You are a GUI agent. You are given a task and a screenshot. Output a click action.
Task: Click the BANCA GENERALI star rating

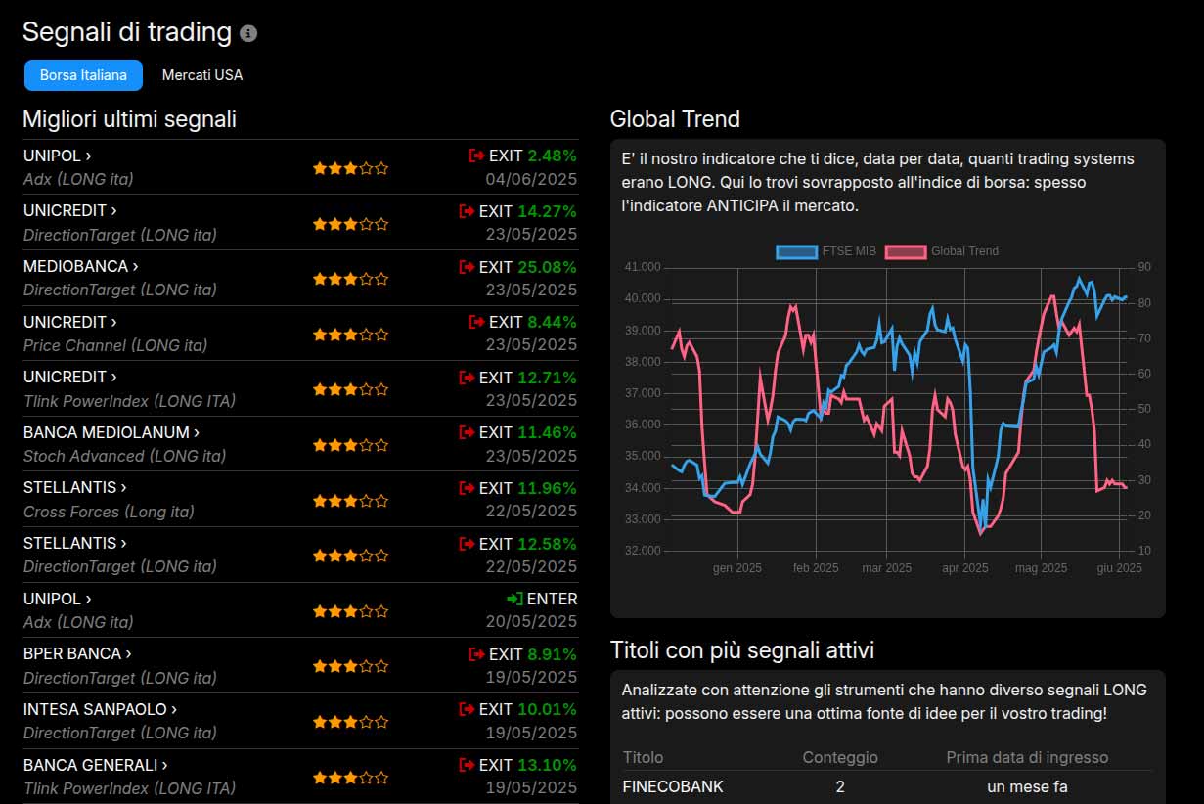pos(350,778)
